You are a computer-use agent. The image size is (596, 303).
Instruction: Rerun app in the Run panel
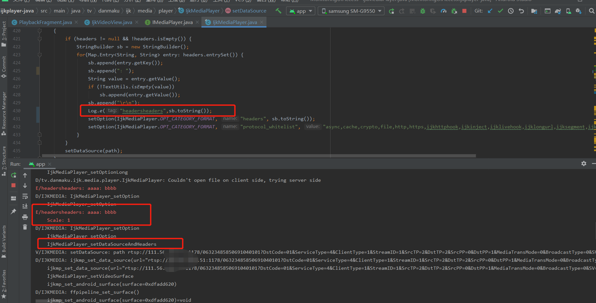pyautogui.click(x=13, y=175)
